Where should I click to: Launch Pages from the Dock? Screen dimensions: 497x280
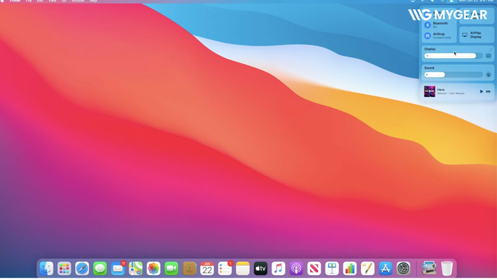coord(368,269)
